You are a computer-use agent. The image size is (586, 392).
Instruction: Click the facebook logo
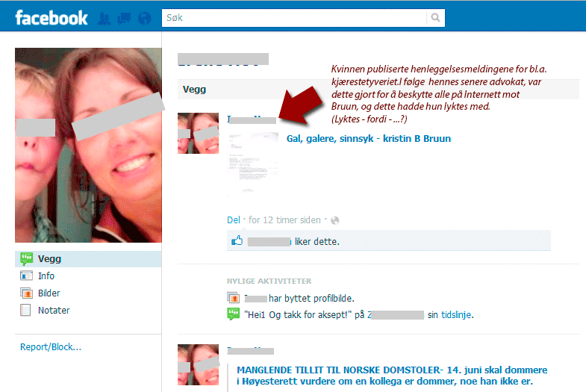coord(52,18)
